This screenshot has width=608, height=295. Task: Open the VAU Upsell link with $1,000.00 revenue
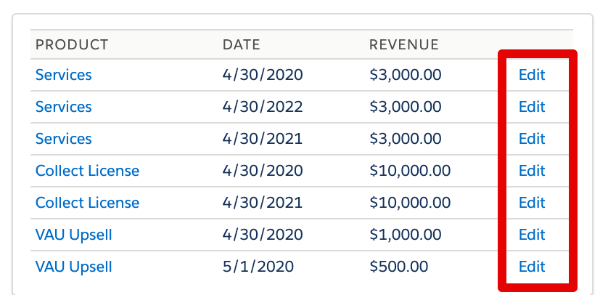[74, 235]
